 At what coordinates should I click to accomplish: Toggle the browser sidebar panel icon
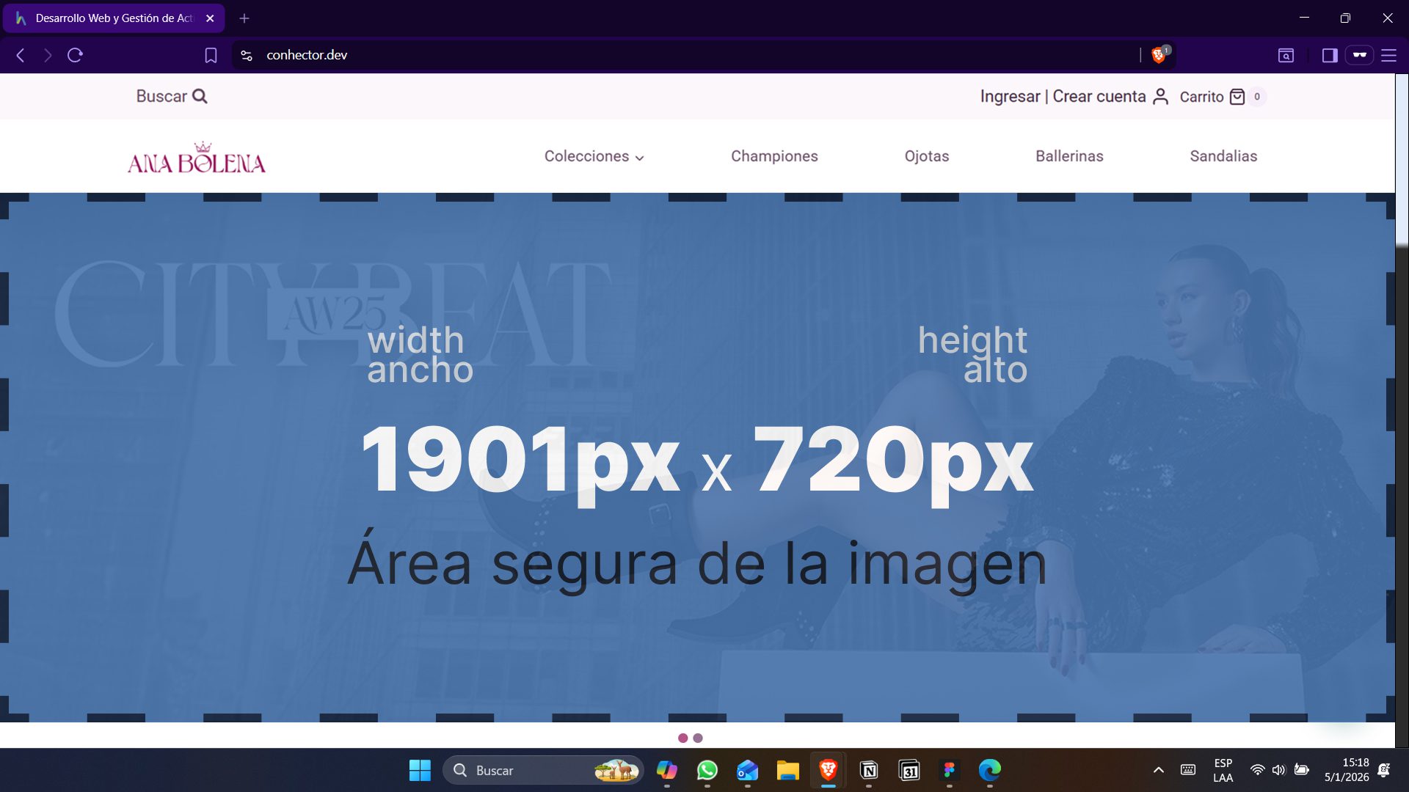pyautogui.click(x=1329, y=55)
